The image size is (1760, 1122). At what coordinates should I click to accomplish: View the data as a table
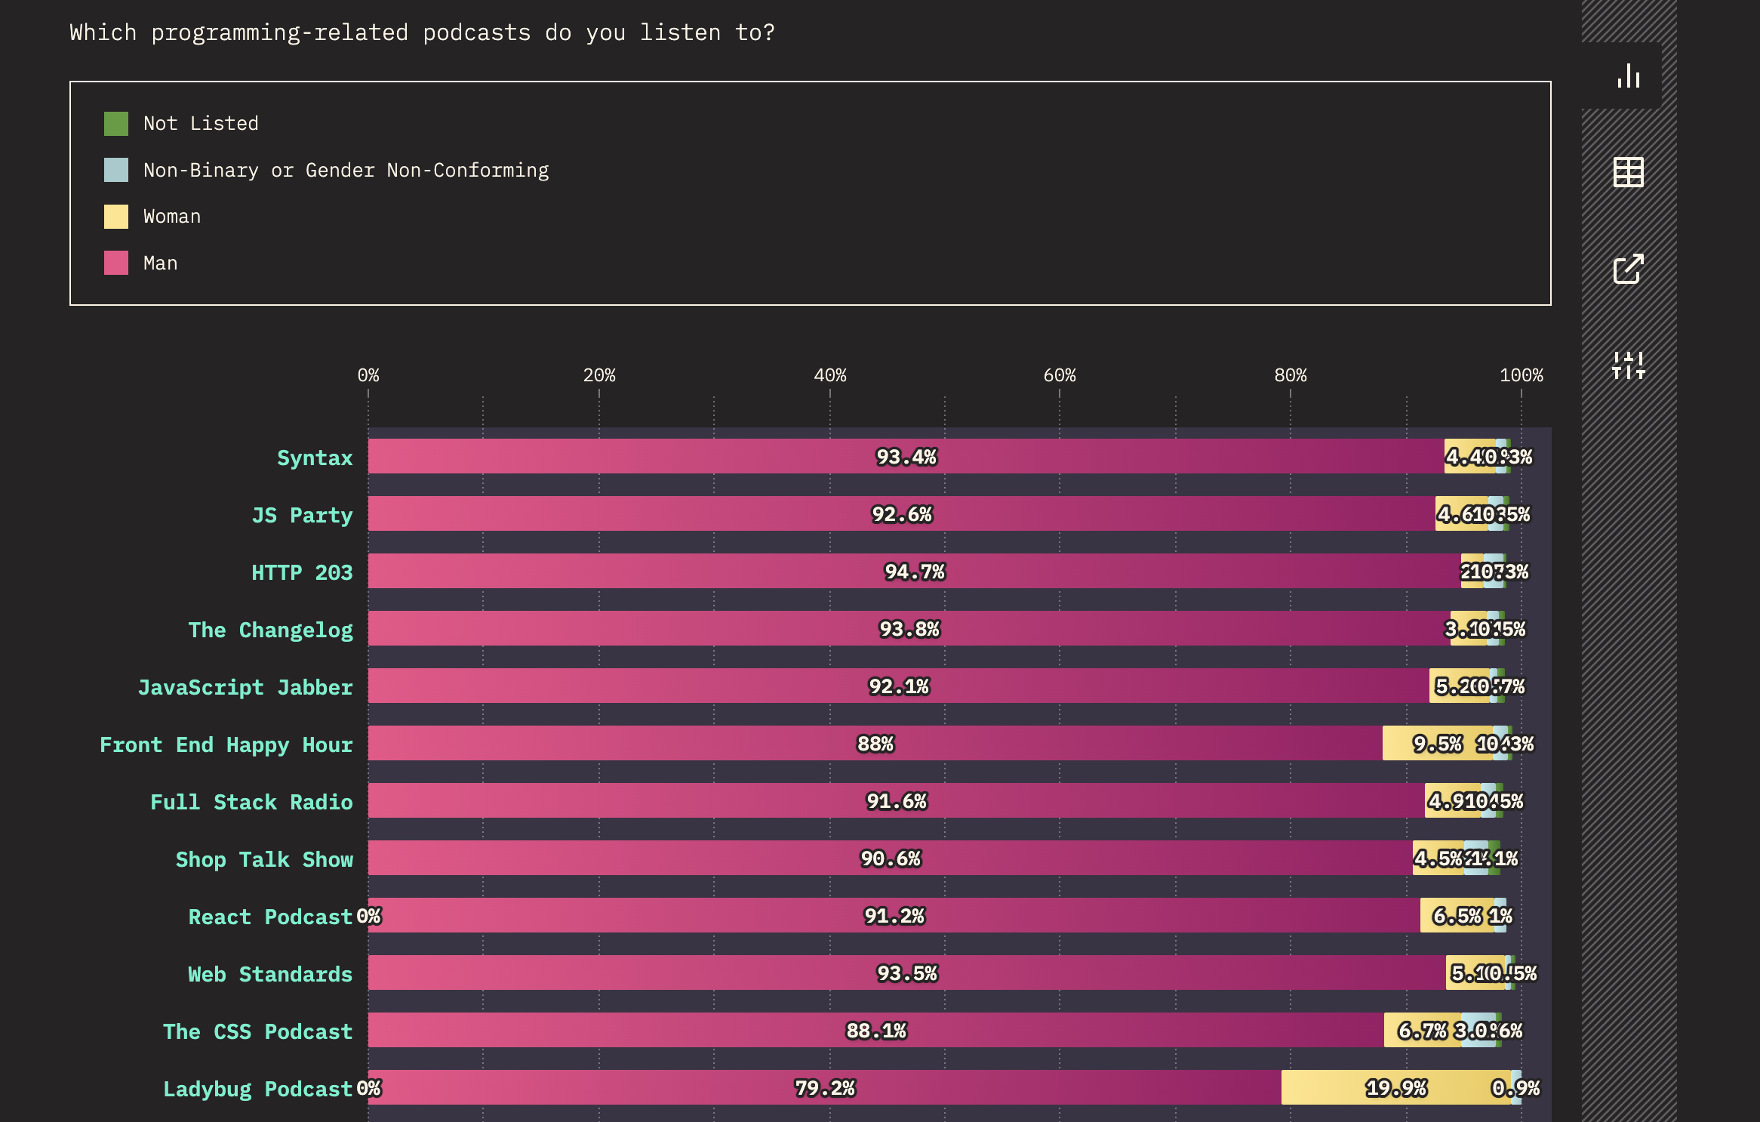(1627, 172)
